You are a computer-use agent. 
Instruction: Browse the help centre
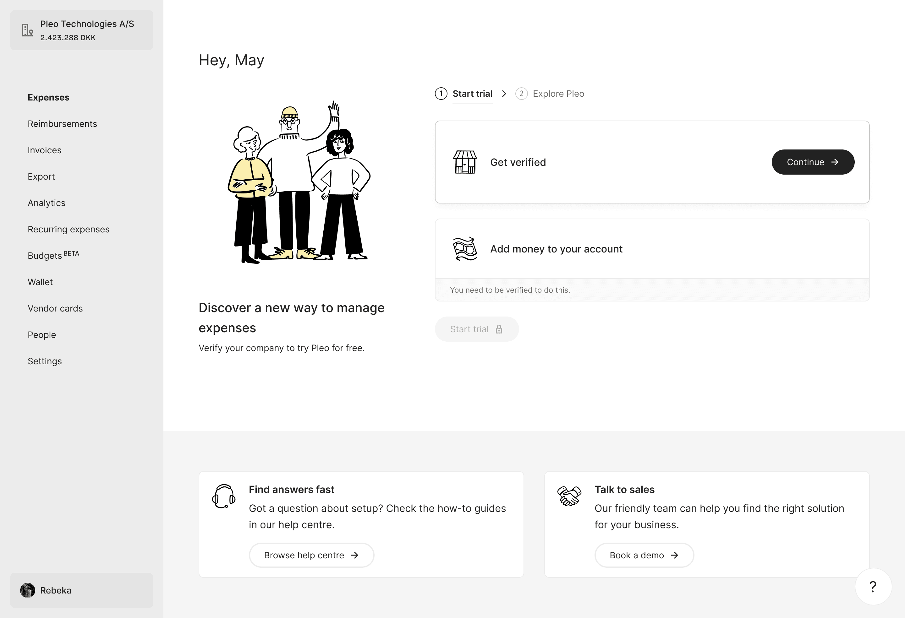click(311, 555)
